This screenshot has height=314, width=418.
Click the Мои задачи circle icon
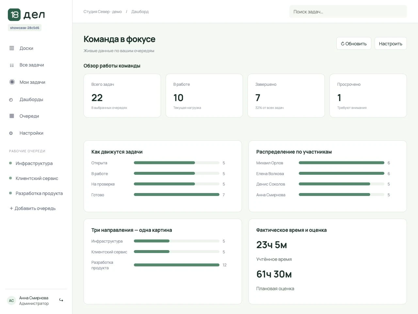coord(12,82)
